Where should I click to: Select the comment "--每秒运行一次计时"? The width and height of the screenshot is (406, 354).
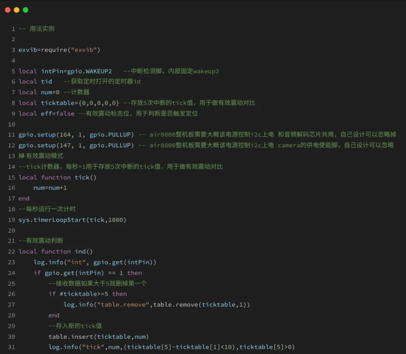click(x=47, y=209)
